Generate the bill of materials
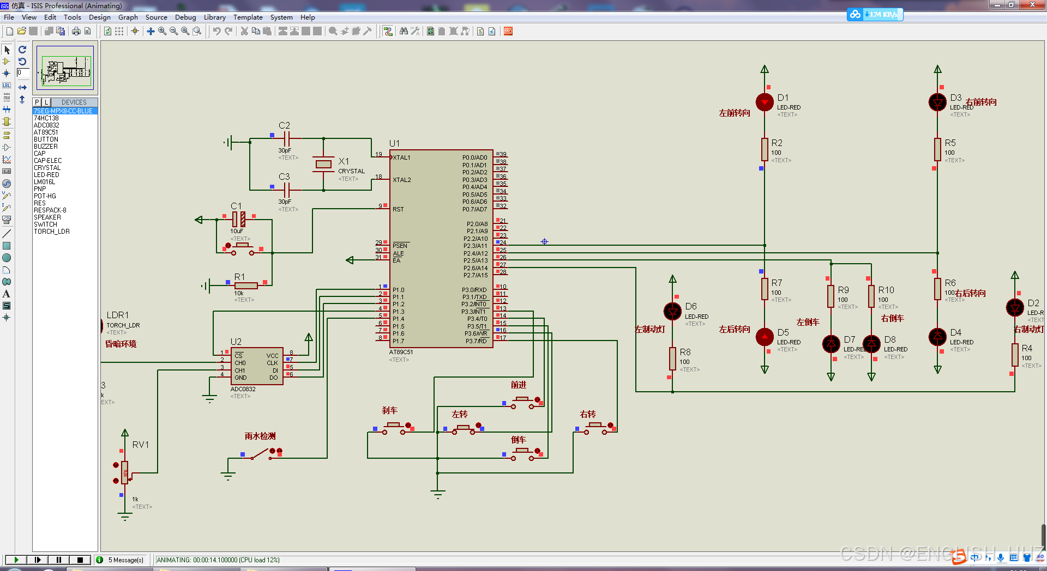The image size is (1047, 571). pyautogui.click(x=480, y=31)
